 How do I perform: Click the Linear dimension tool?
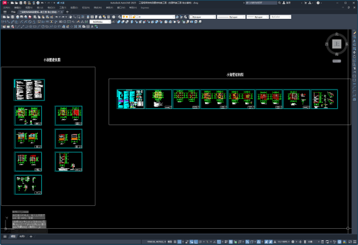[4, 22]
